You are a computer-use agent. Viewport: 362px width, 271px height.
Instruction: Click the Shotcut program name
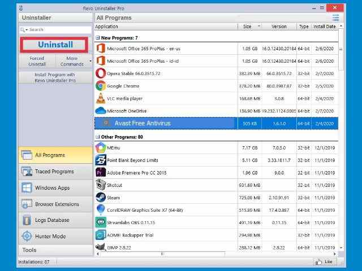(114, 185)
